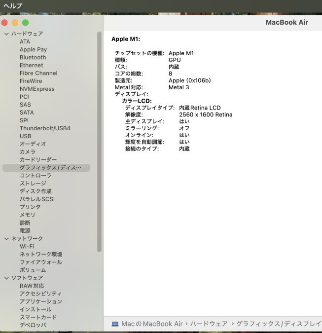This screenshot has width=322, height=333.
Task: Select PCI in the sidebar
Action: tap(25, 97)
